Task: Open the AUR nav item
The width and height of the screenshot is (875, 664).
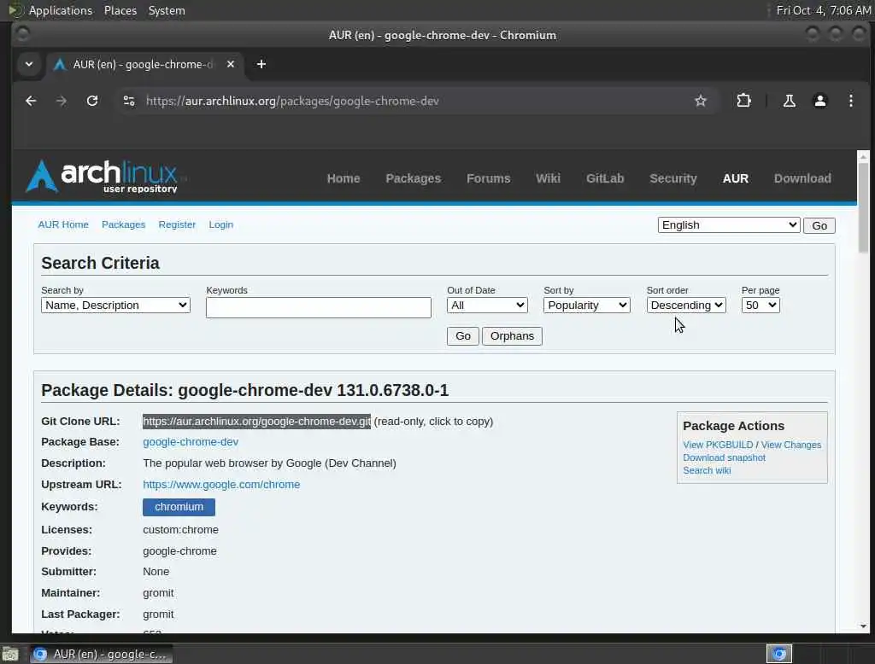Action: point(735,178)
